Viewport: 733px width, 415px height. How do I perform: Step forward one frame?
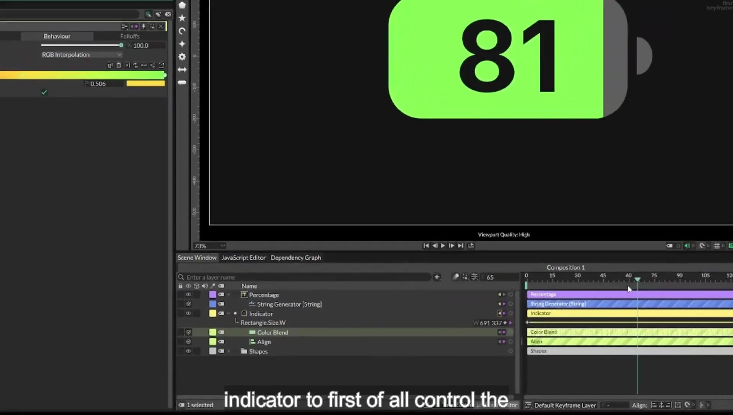point(452,246)
